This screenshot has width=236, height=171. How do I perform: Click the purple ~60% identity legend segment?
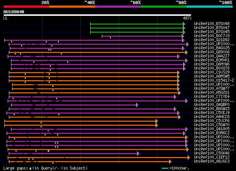pos(118,7)
